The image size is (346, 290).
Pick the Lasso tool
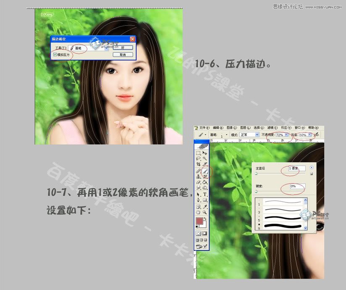pyautogui.click(x=198, y=158)
